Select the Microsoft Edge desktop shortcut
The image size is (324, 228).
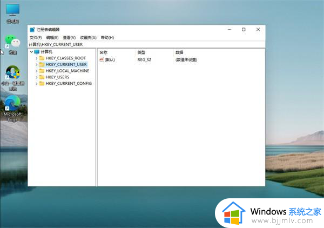(12, 109)
